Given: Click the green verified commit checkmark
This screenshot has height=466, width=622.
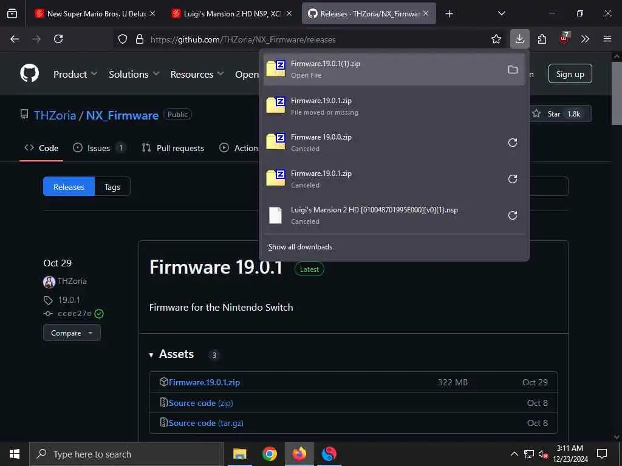Looking at the screenshot, I should coord(99,314).
